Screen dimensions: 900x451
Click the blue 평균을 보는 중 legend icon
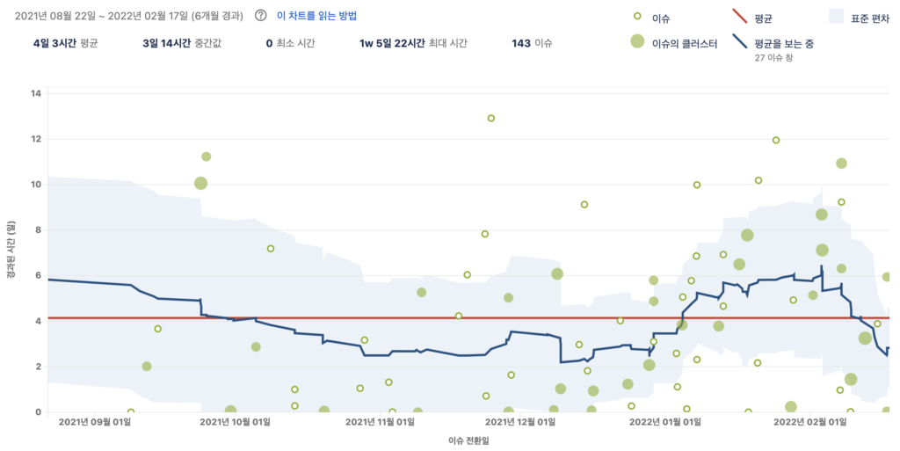pos(739,42)
